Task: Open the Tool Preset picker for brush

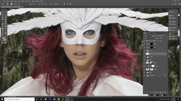Action: coord(3,4)
